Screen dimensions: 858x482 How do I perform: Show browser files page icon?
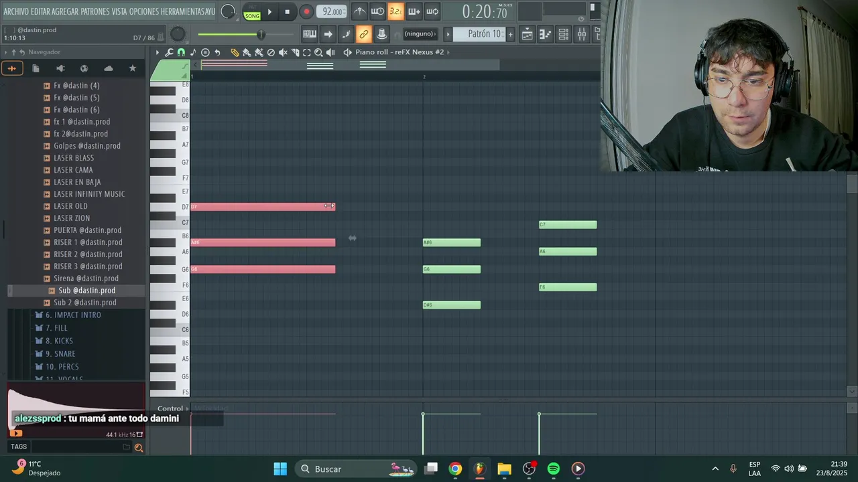[36, 68]
